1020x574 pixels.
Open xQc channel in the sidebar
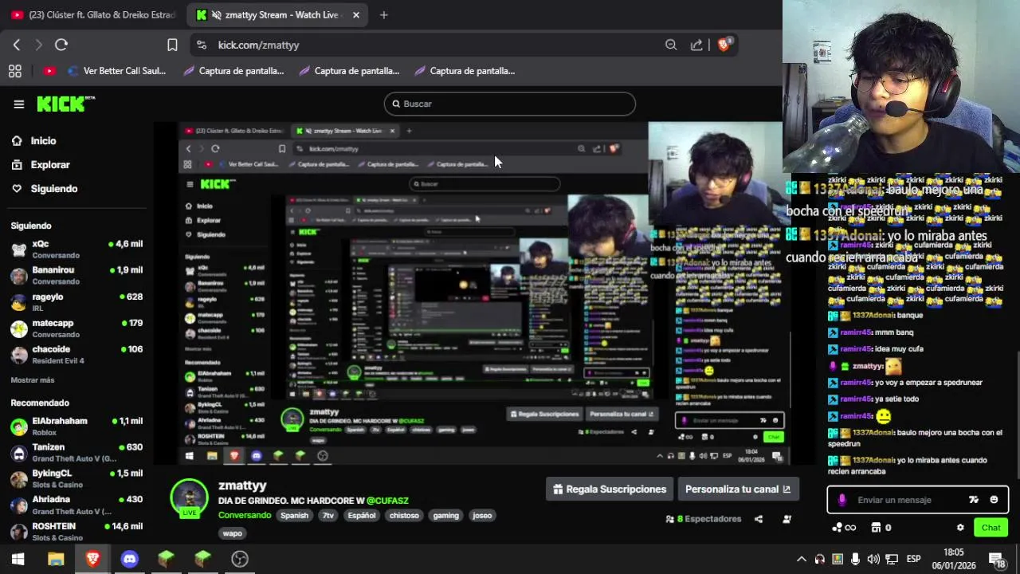76,249
